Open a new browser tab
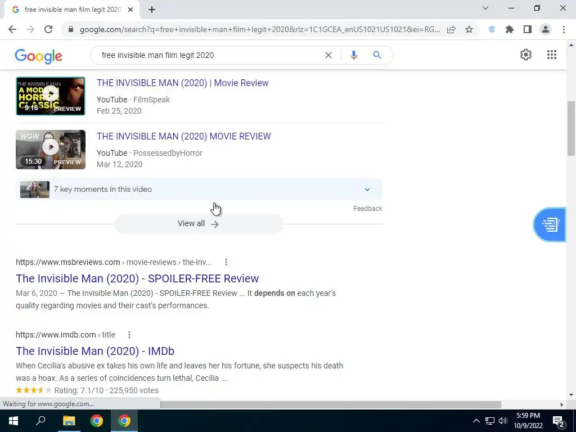576x432 pixels. 152,10
